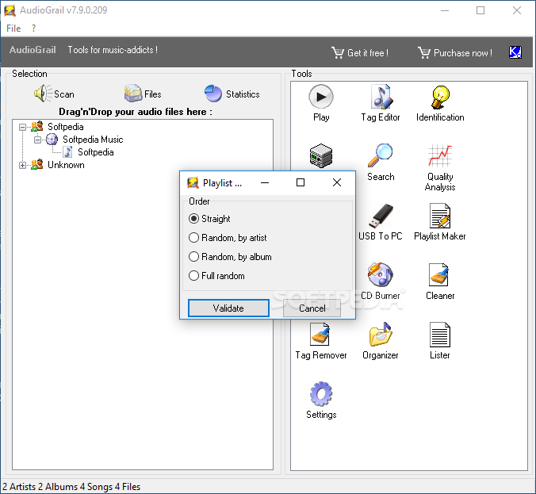The image size is (536, 494).
Task: Select the Straight order option
Action: (209, 218)
